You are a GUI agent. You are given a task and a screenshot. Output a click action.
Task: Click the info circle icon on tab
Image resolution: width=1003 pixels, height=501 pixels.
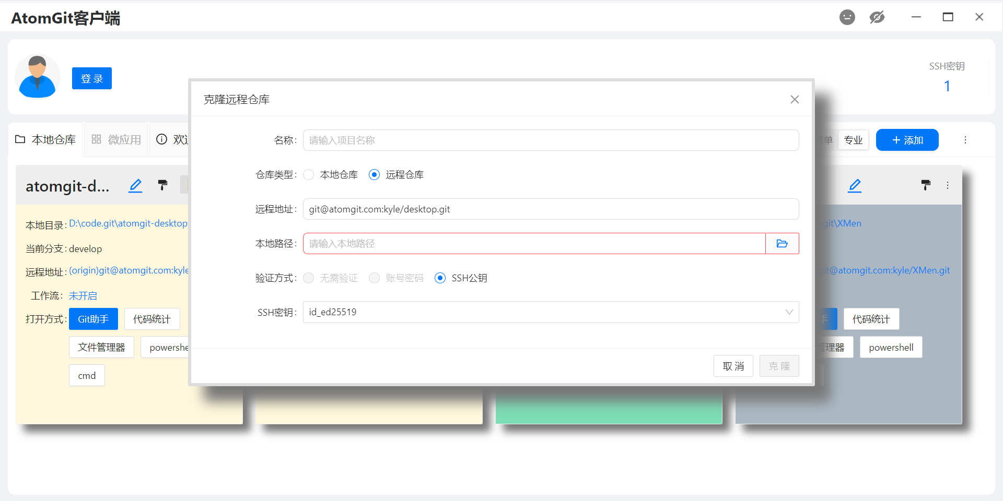[162, 139]
